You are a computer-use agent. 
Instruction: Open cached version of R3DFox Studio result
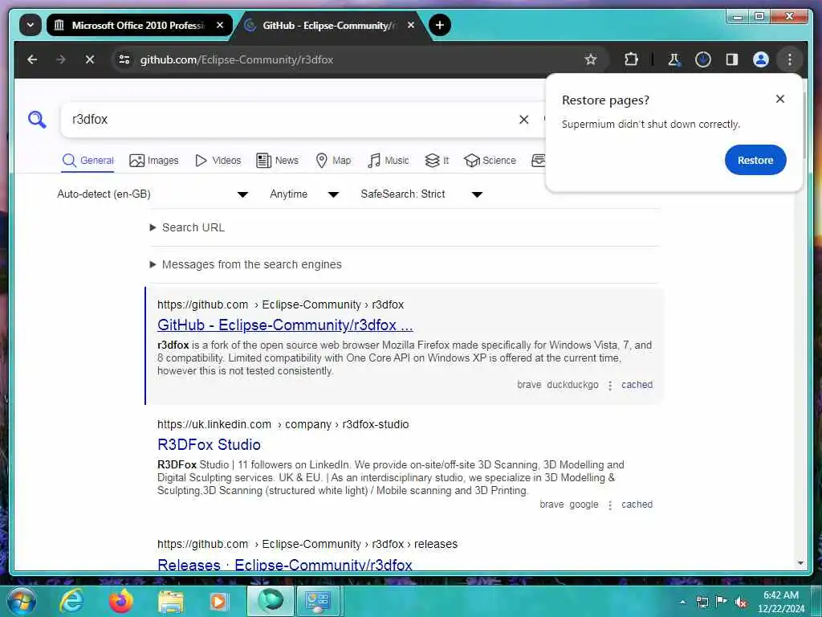(637, 505)
